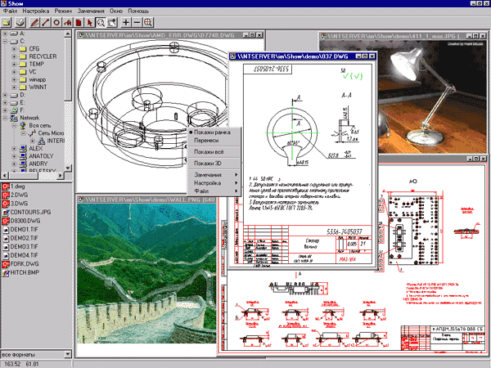Image resolution: width=491 pixels, height=368 pixels.
Task: Click the Network neighborhood icon in tree
Action: tap(14, 119)
